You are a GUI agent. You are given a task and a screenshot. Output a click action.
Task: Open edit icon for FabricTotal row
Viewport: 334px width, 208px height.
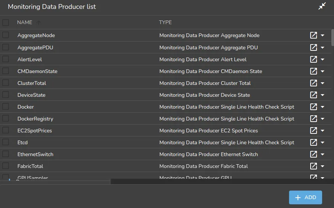pyautogui.click(x=314, y=166)
